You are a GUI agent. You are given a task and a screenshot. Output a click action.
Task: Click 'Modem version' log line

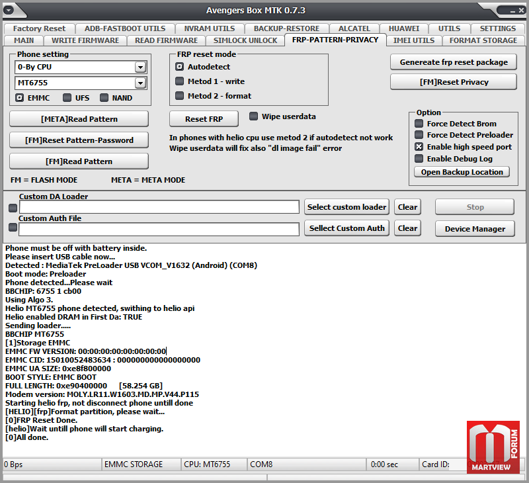102,394
